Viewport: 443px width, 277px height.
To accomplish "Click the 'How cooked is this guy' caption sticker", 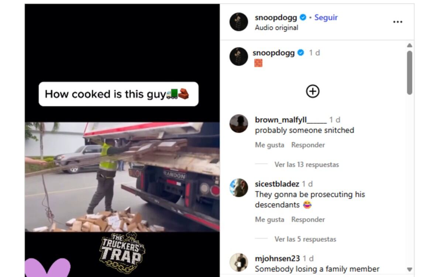I will tap(117, 94).
